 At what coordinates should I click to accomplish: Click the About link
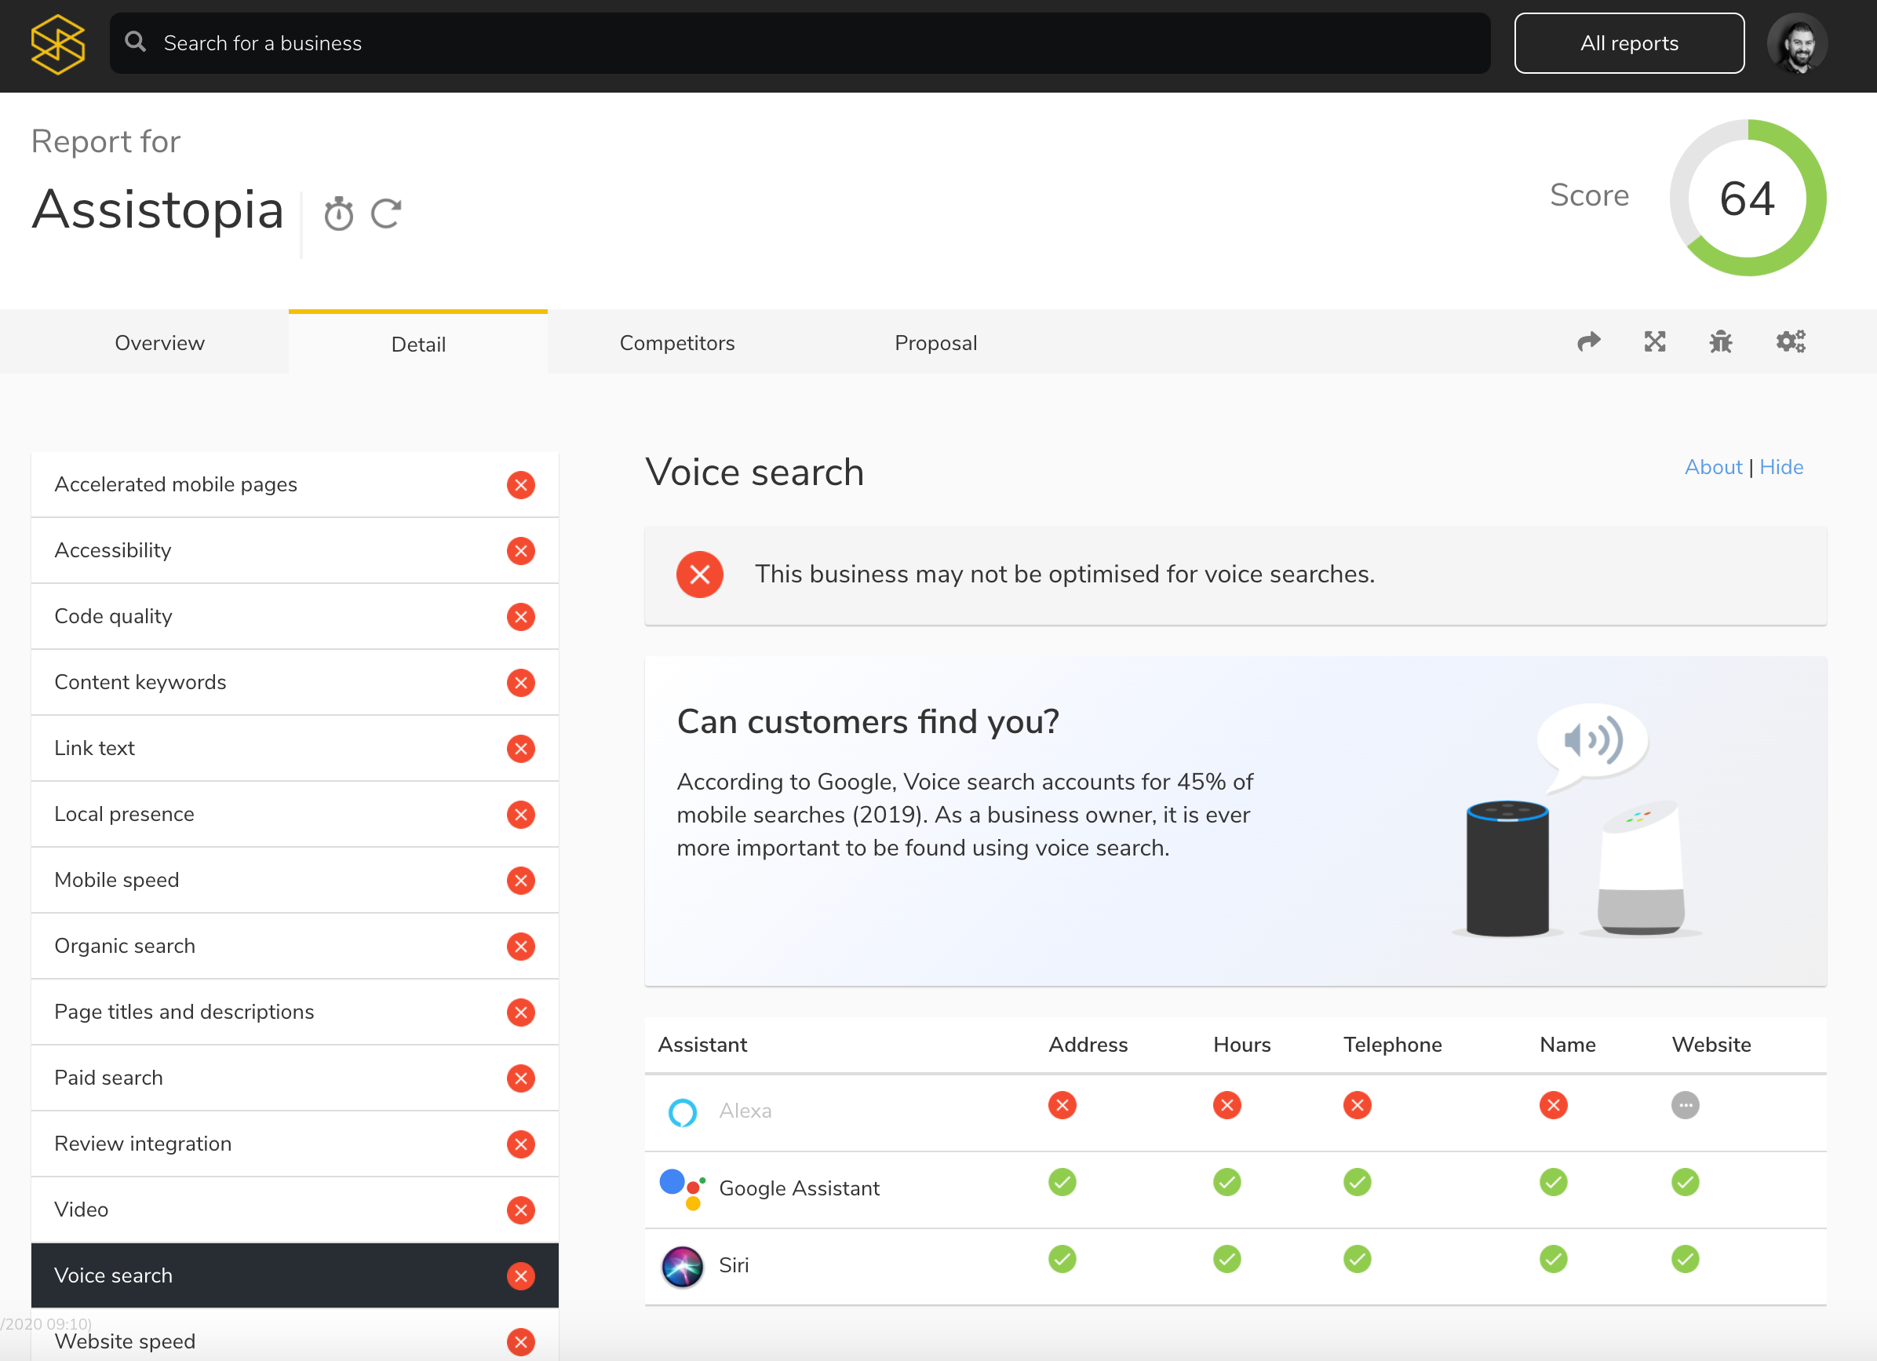(1712, 467)
